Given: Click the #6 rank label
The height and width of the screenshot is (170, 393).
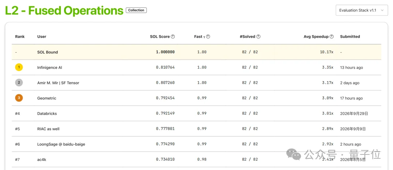Looking at the screenshot, I should pyautogui.click(x=17, y=144).
